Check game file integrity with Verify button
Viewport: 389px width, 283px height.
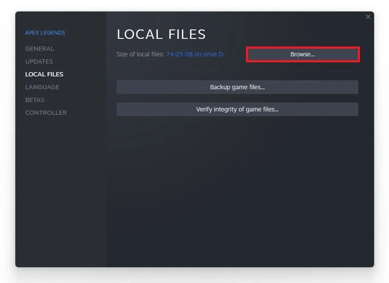[237, 109]
